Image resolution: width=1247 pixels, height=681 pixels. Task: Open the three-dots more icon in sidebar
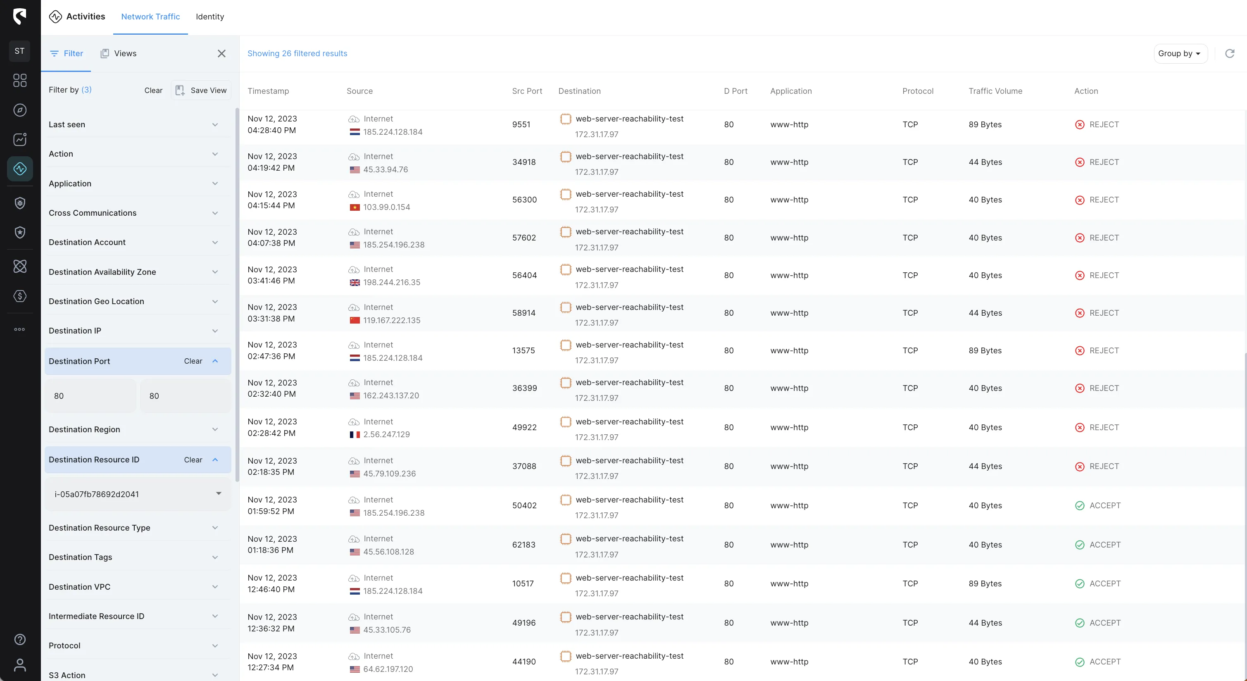coord(20,329)
